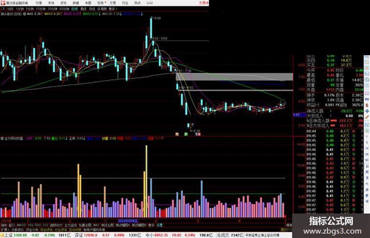Viewport: 370px width, 238px height.
Task: Select CCI indicator tab
Action: (45, 225)
